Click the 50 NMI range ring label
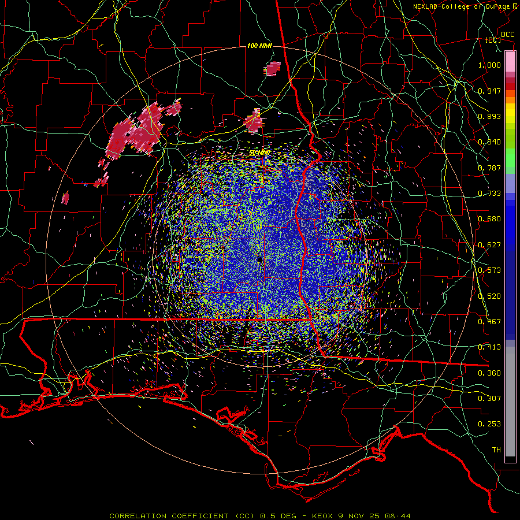 [259, 153]
